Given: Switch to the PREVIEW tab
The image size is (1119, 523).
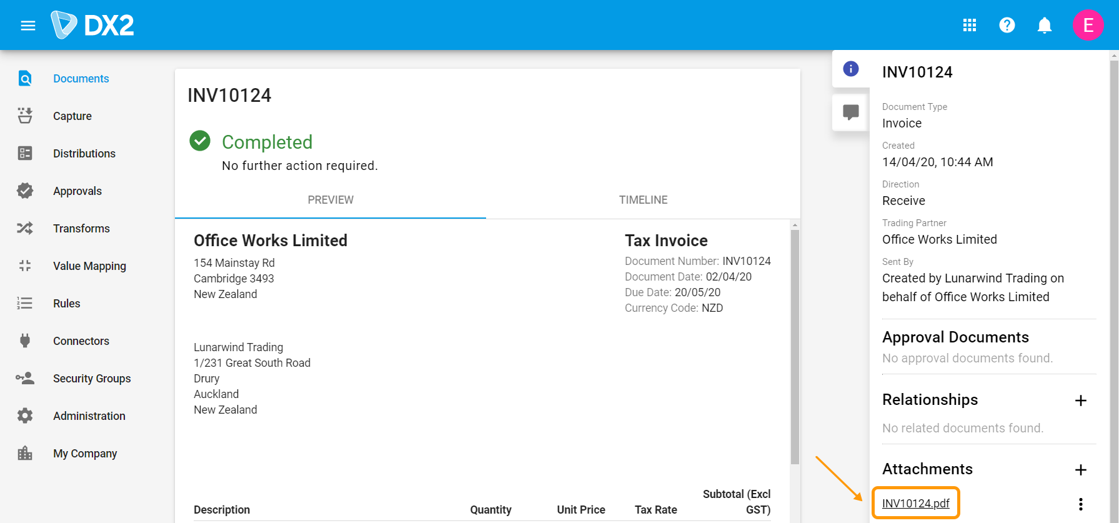Looking at the screenshot, I should [331, 200].
